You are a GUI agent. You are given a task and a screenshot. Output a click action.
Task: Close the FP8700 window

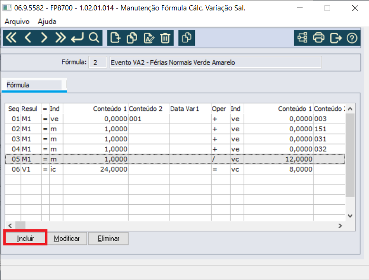355,8
